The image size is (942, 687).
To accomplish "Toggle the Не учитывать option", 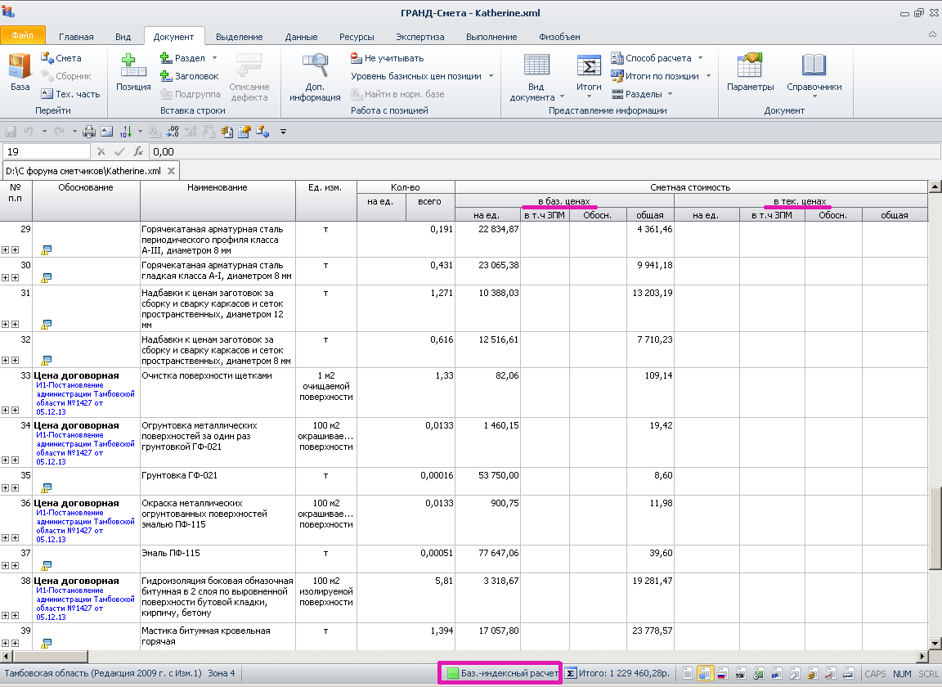I will [387, 58].
